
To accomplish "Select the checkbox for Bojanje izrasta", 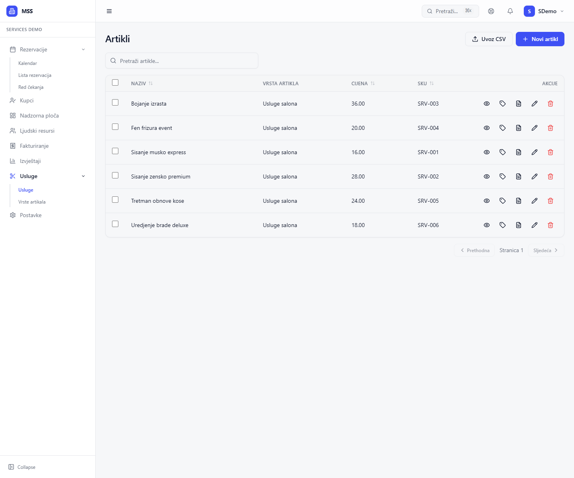I will [115, 103].
